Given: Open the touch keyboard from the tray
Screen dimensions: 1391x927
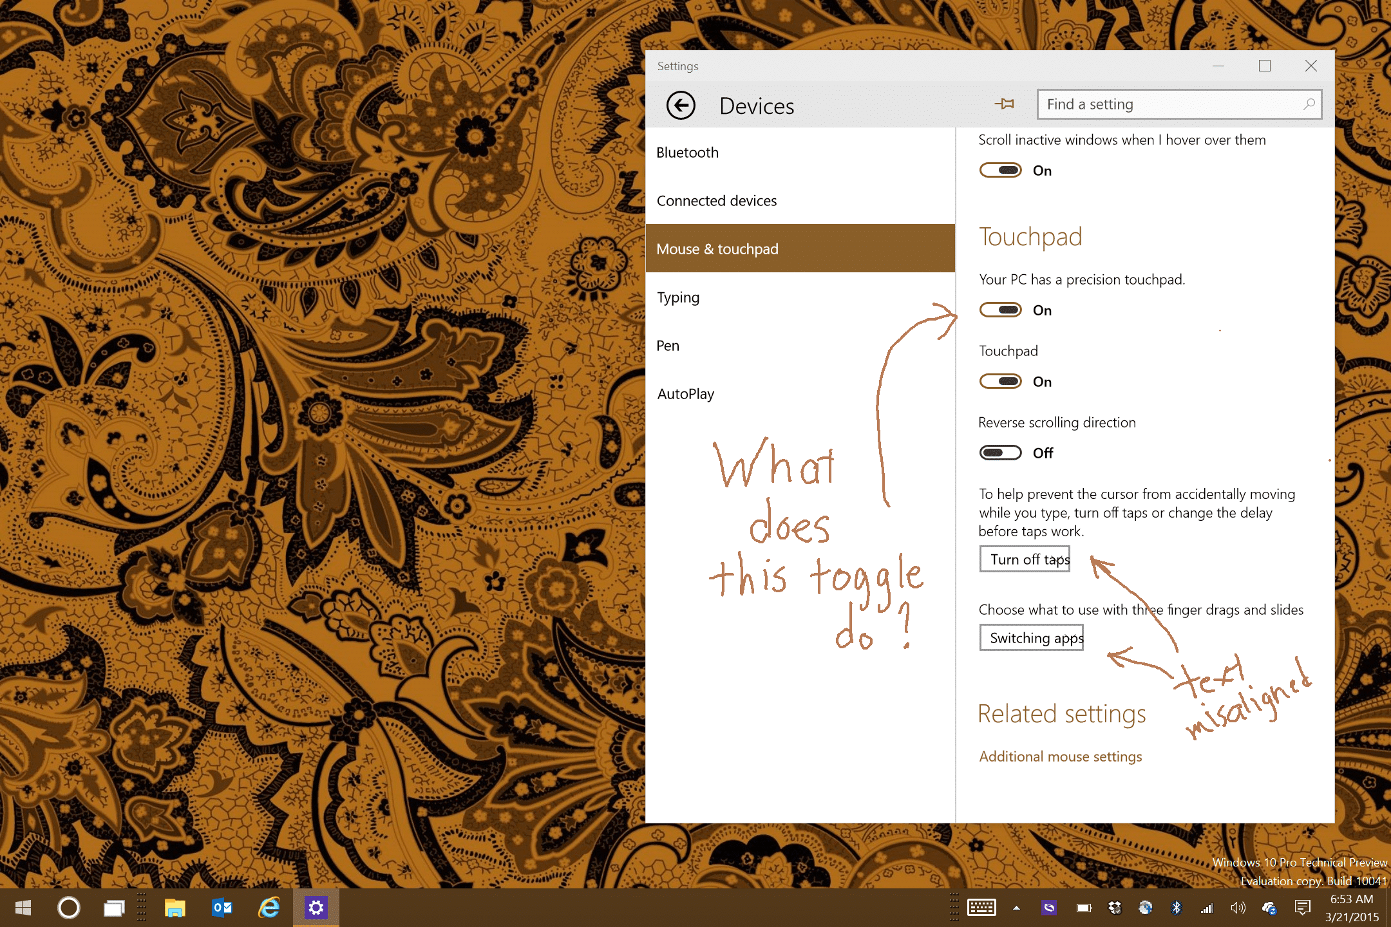Looking at the screenshot, I should click(x=981, y=908).
